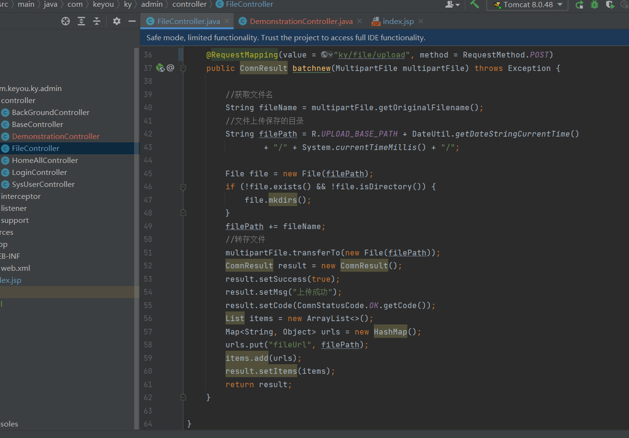Click the 'admin' breadcrumb segment
The image size is (629, 438).
[152, 4]
